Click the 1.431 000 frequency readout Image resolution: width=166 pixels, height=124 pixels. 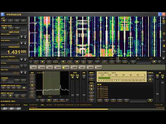17,52
